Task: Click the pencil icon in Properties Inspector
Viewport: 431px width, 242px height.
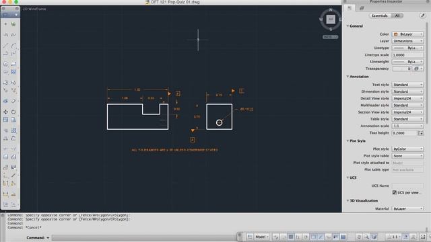Action: pyautogui.click(x=423, y=15)
